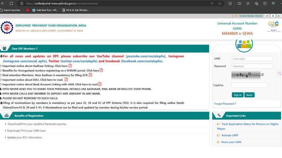Open the facebook.com/socialepfo link
This screenshot has height=158, width=282.
[x=142, y=61]
